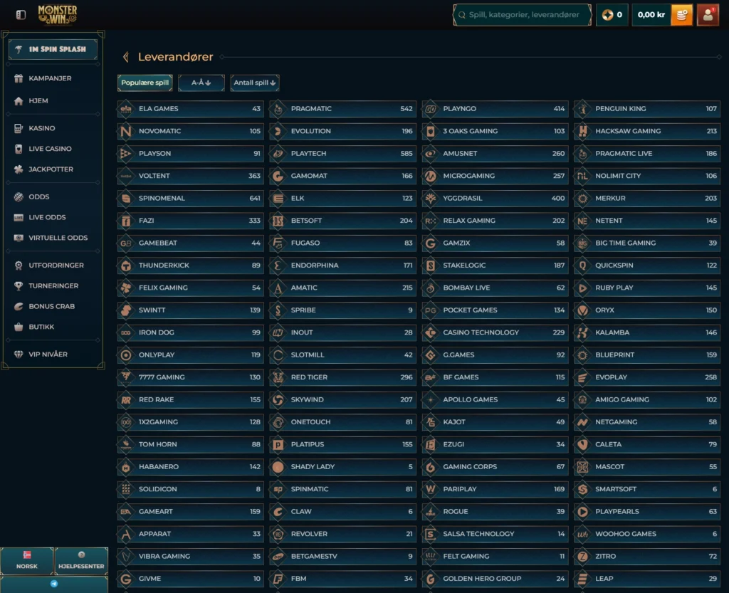The width and height of the screenshot is (729, 593).
Task: Open the user profile icon
Action: 708,15
